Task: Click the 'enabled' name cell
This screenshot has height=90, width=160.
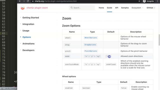Action: point(69,88)
